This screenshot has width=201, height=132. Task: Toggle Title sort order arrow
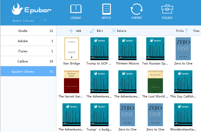pos(186,31)
